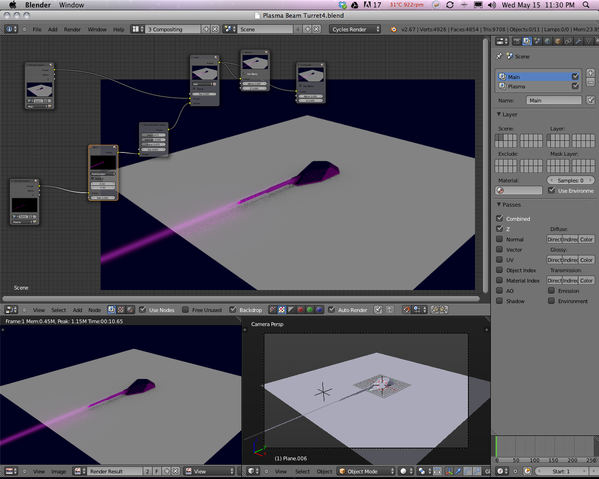Image resolution: width=599 pixels, height=479 pixels.
Task: Open the Scene properties tab icon
Action: [x=537, y=41]
